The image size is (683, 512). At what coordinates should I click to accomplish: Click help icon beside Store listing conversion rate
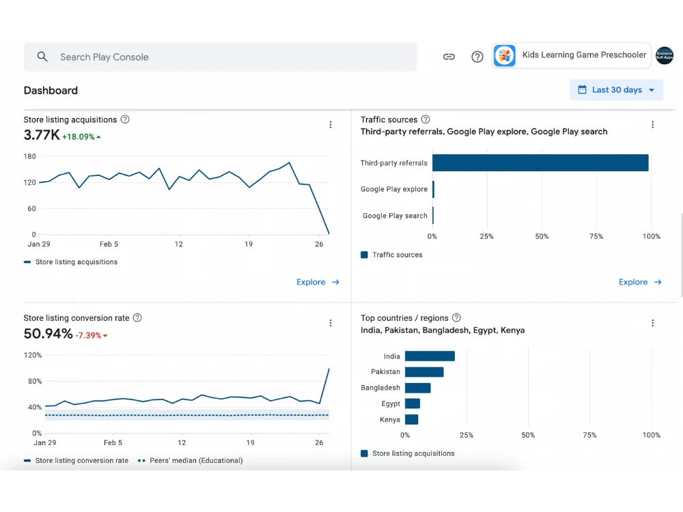pyautogui.click(x=137, y=318)
